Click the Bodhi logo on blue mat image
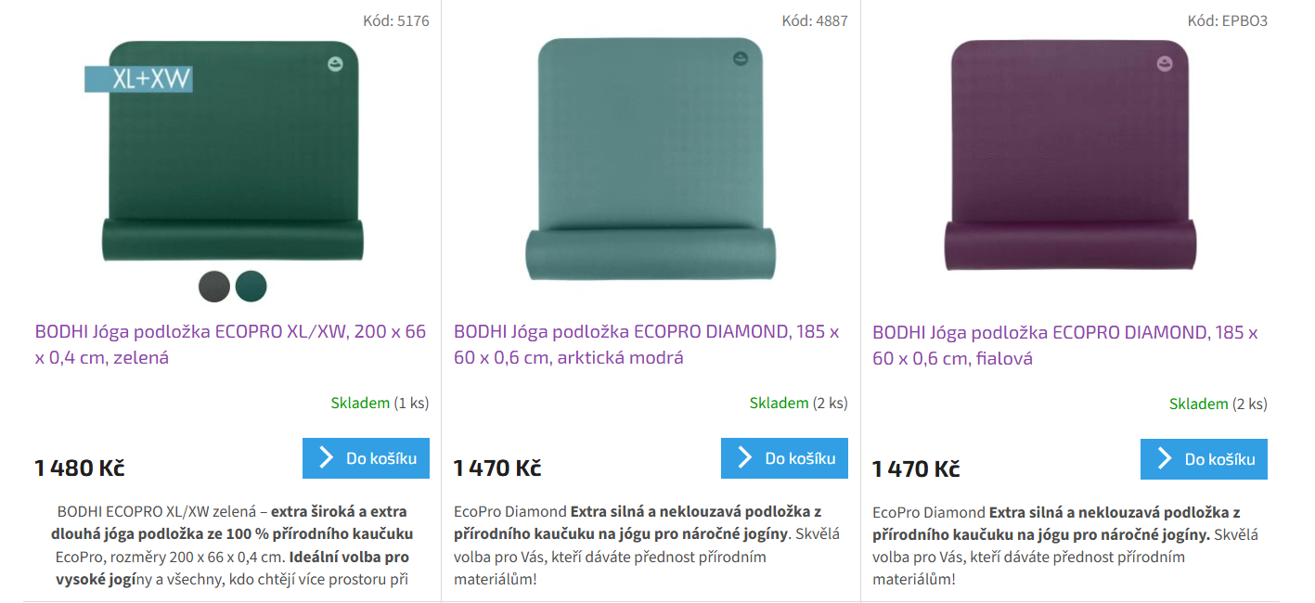Image resolution: width=1315 pixels, height=603 pixels. (x=741, y=59)
